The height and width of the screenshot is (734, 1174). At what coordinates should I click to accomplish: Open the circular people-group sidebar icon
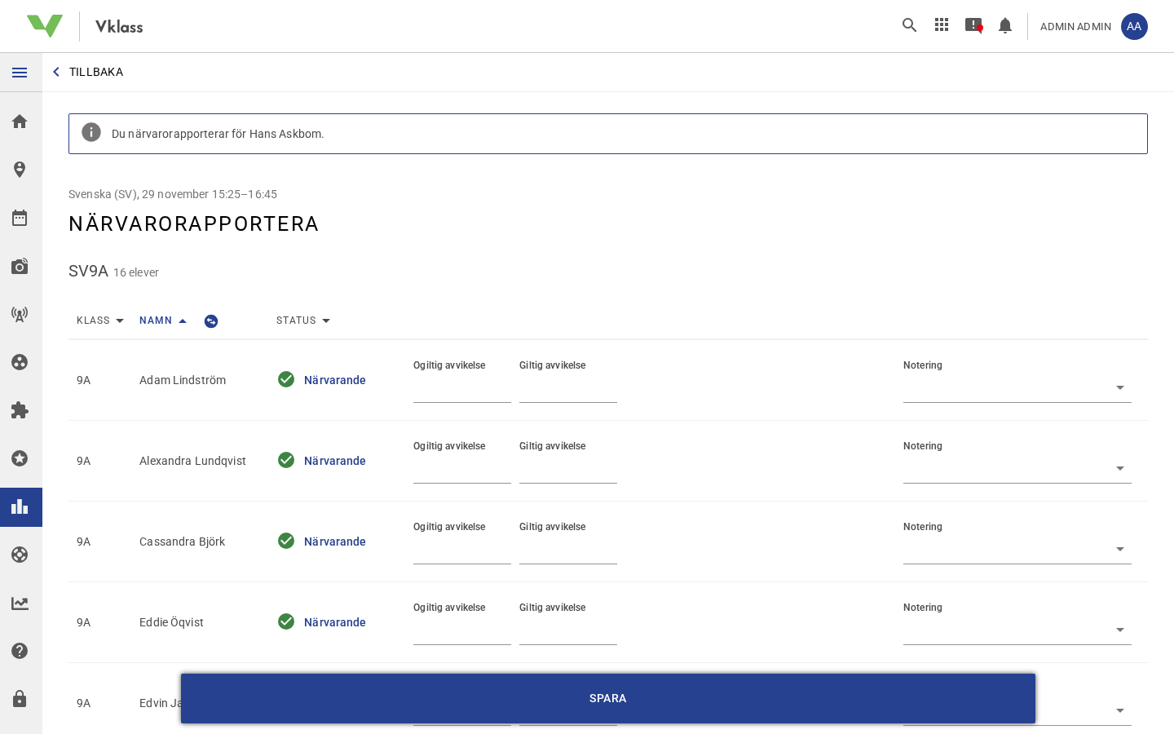point(20,362)
